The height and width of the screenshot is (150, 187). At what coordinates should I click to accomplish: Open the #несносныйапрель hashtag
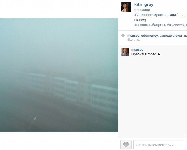(x=150, y=25)
